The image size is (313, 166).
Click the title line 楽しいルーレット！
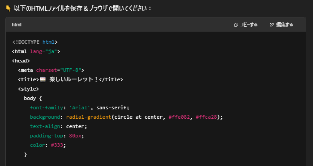tap(70, 79)
